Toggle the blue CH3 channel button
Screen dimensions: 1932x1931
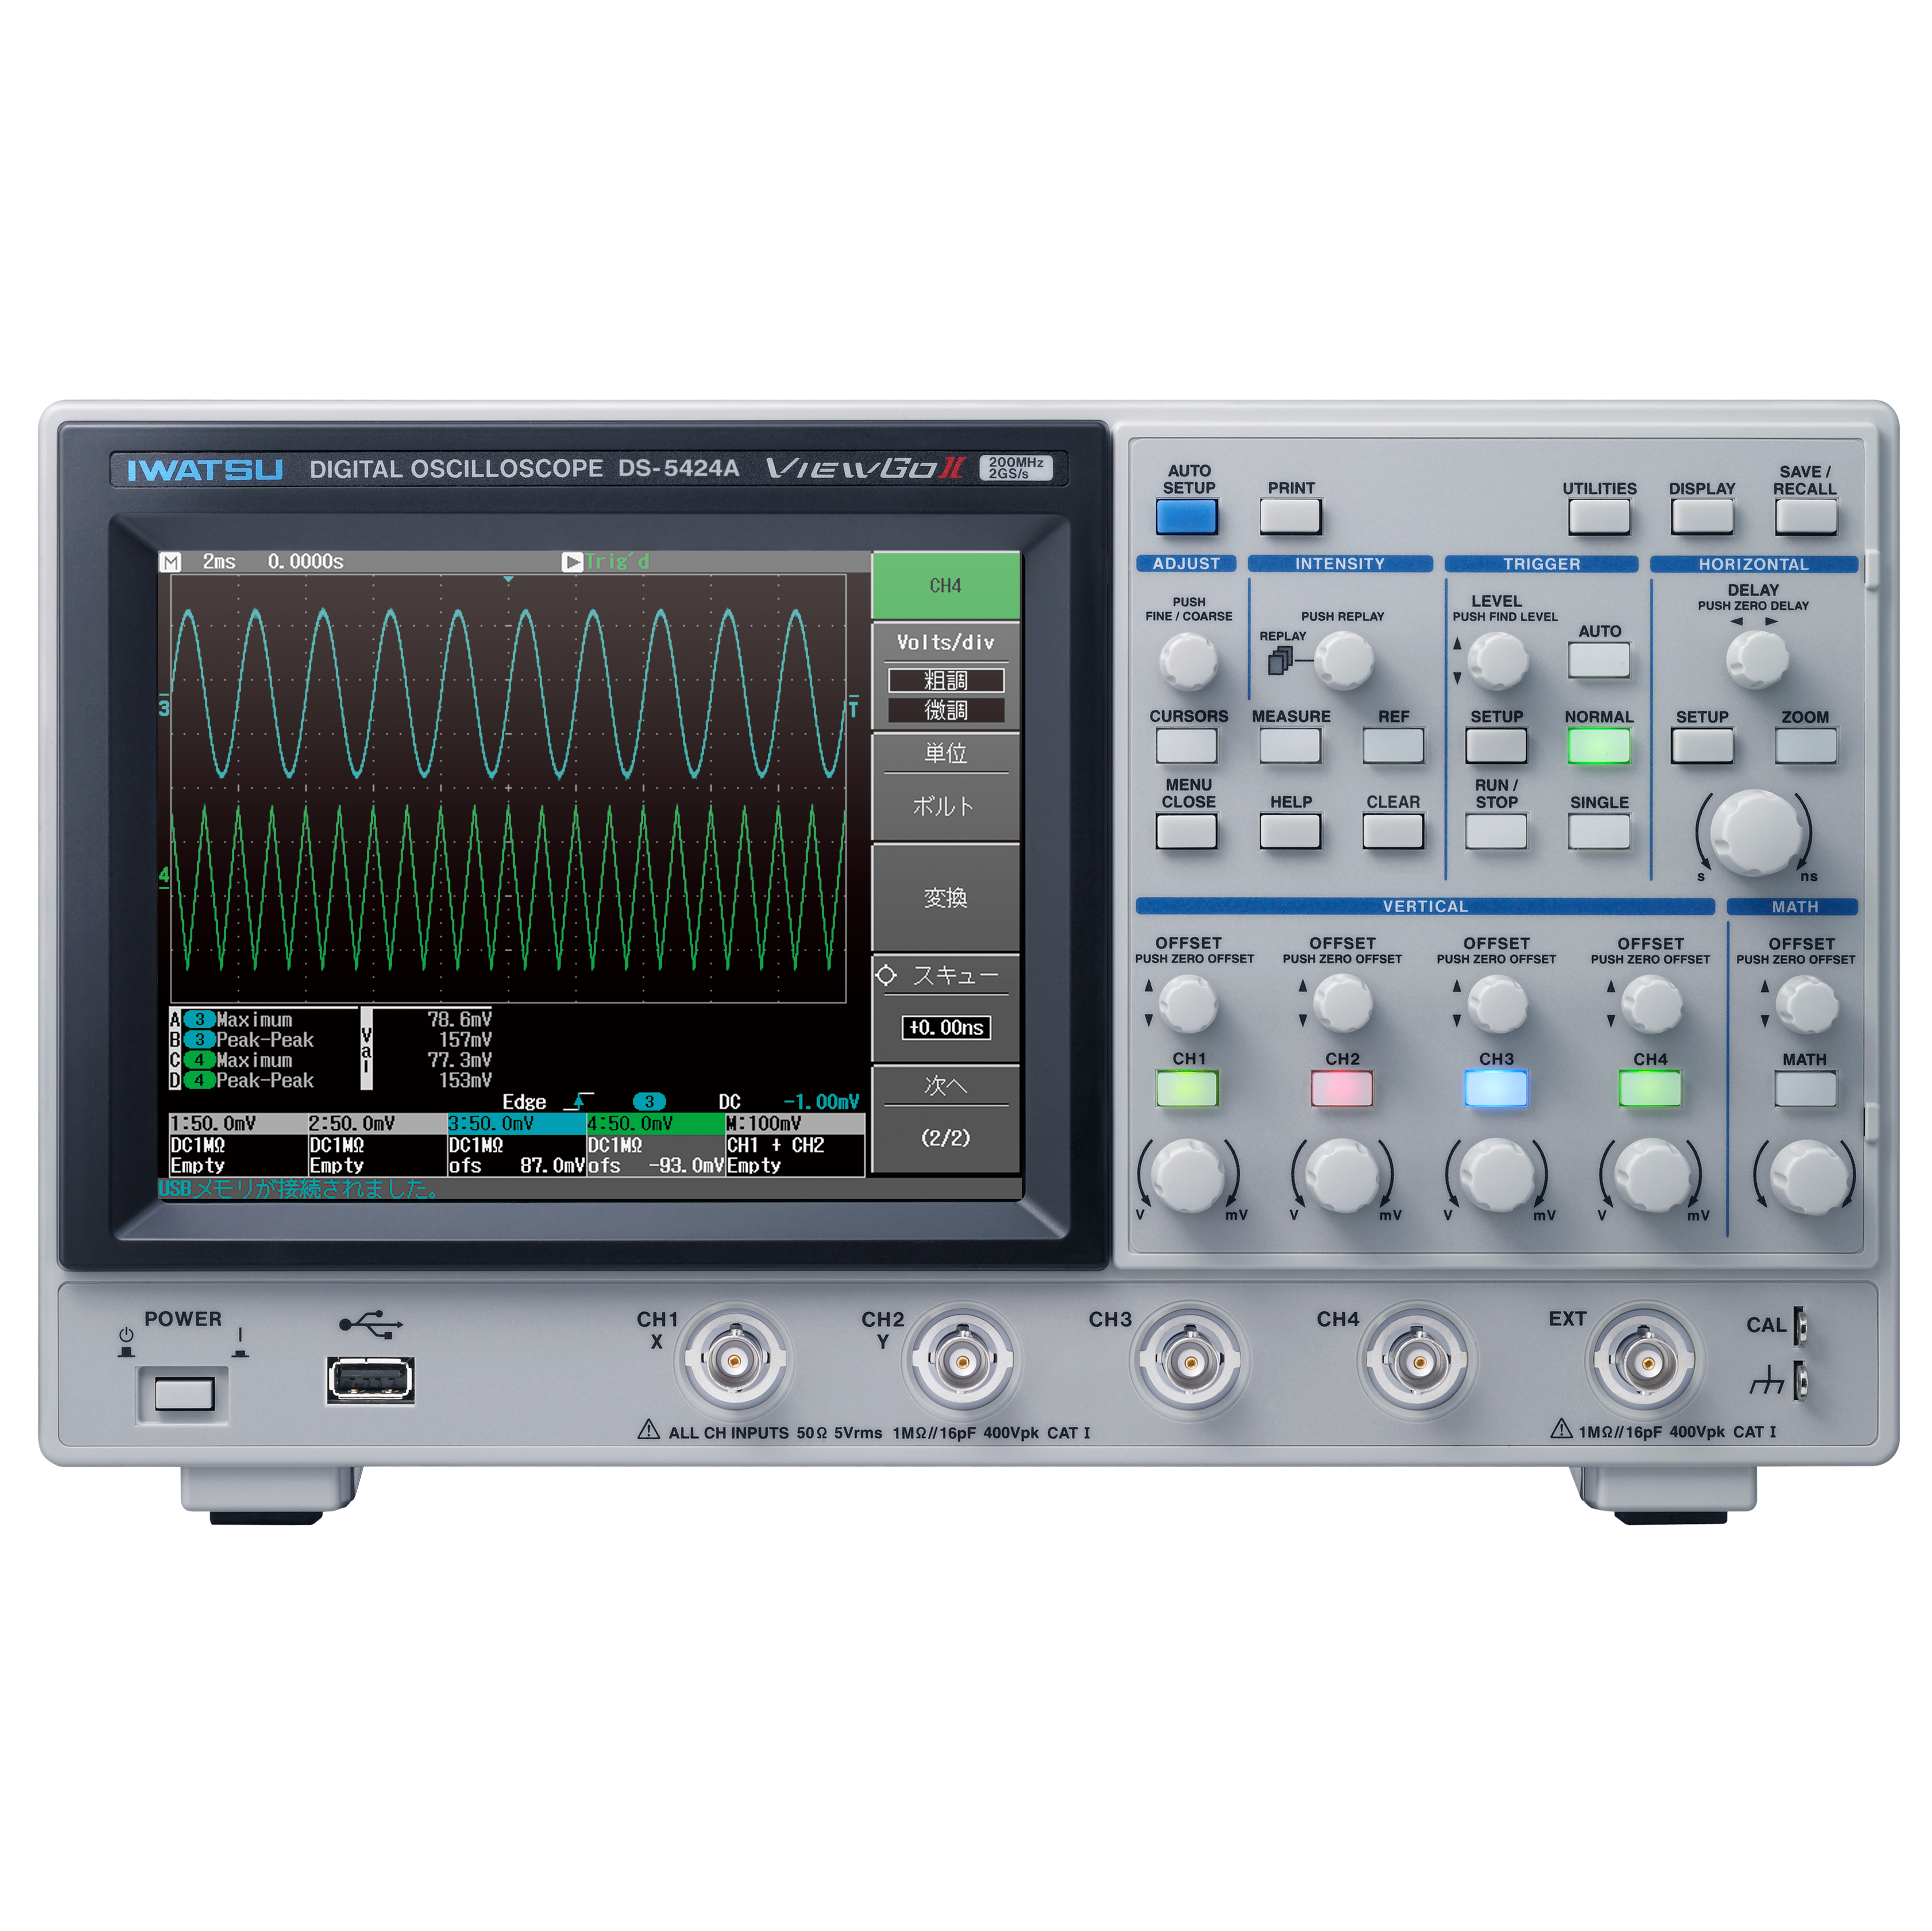tap(1496, 1089)
